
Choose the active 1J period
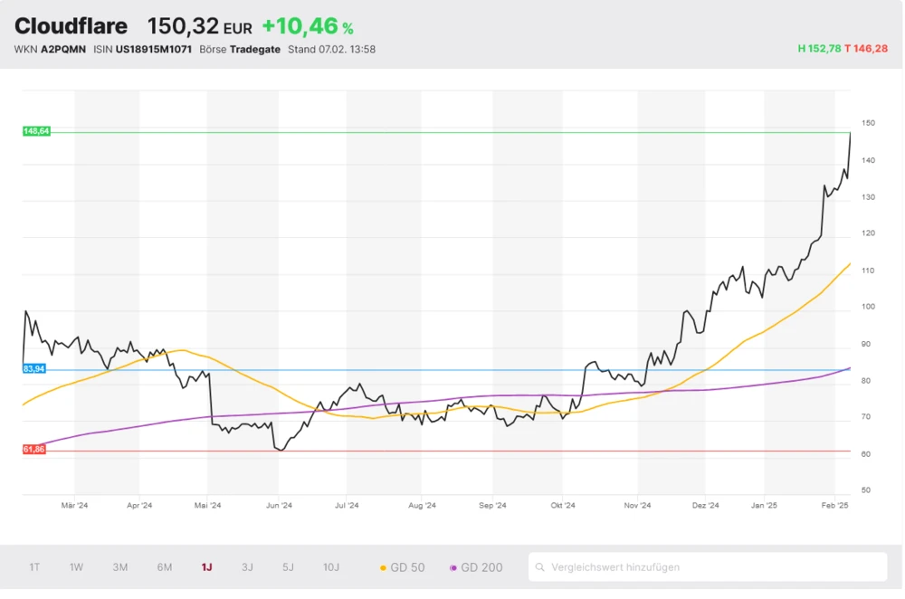[206, 567]
